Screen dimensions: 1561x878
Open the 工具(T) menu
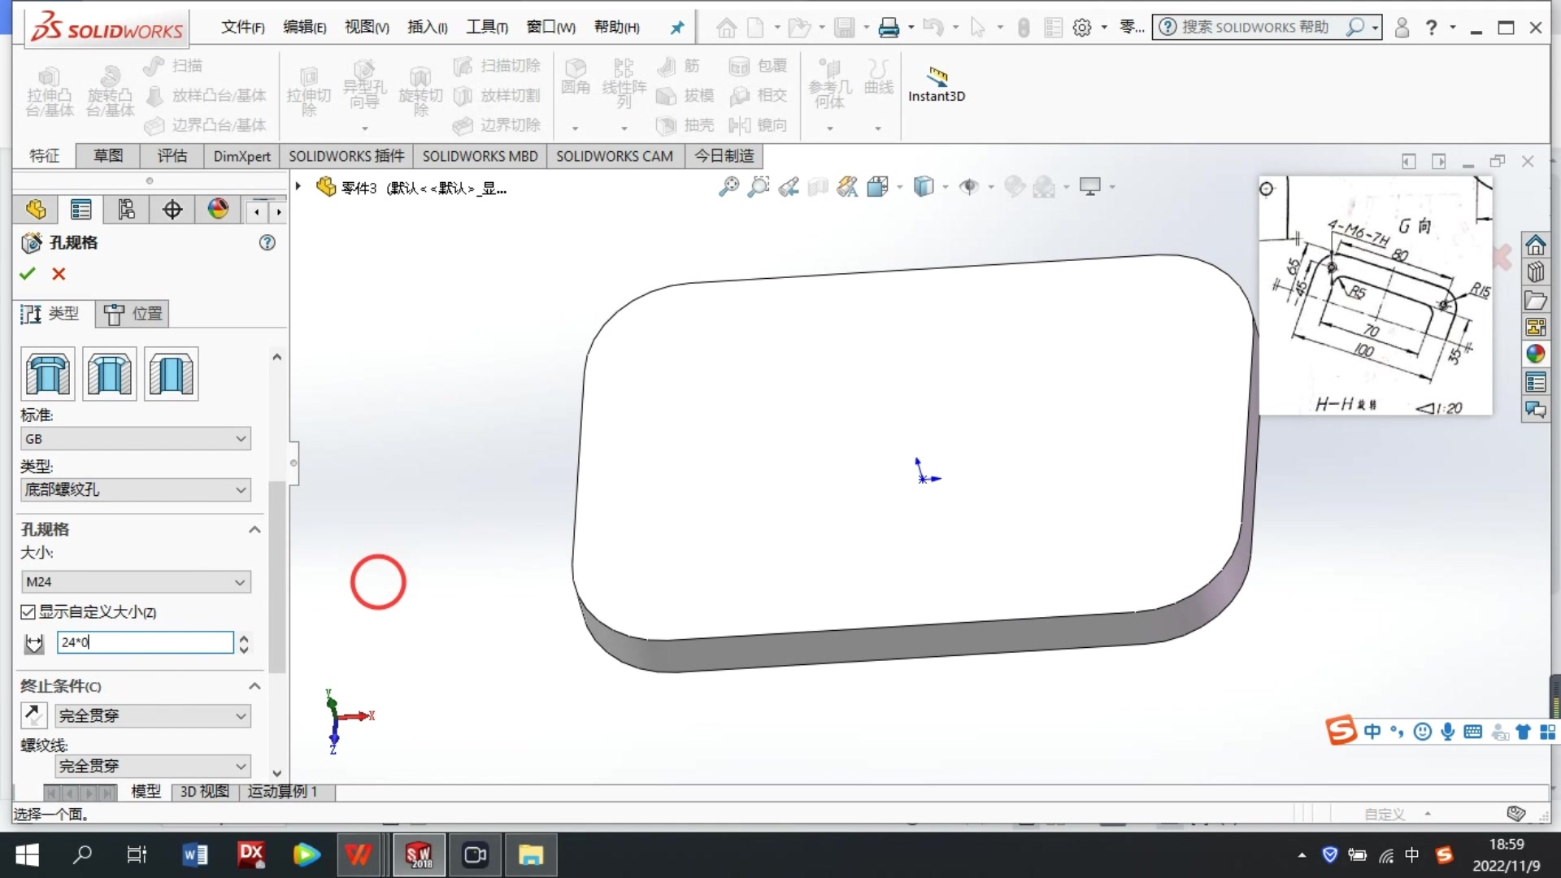pos(486,27)
